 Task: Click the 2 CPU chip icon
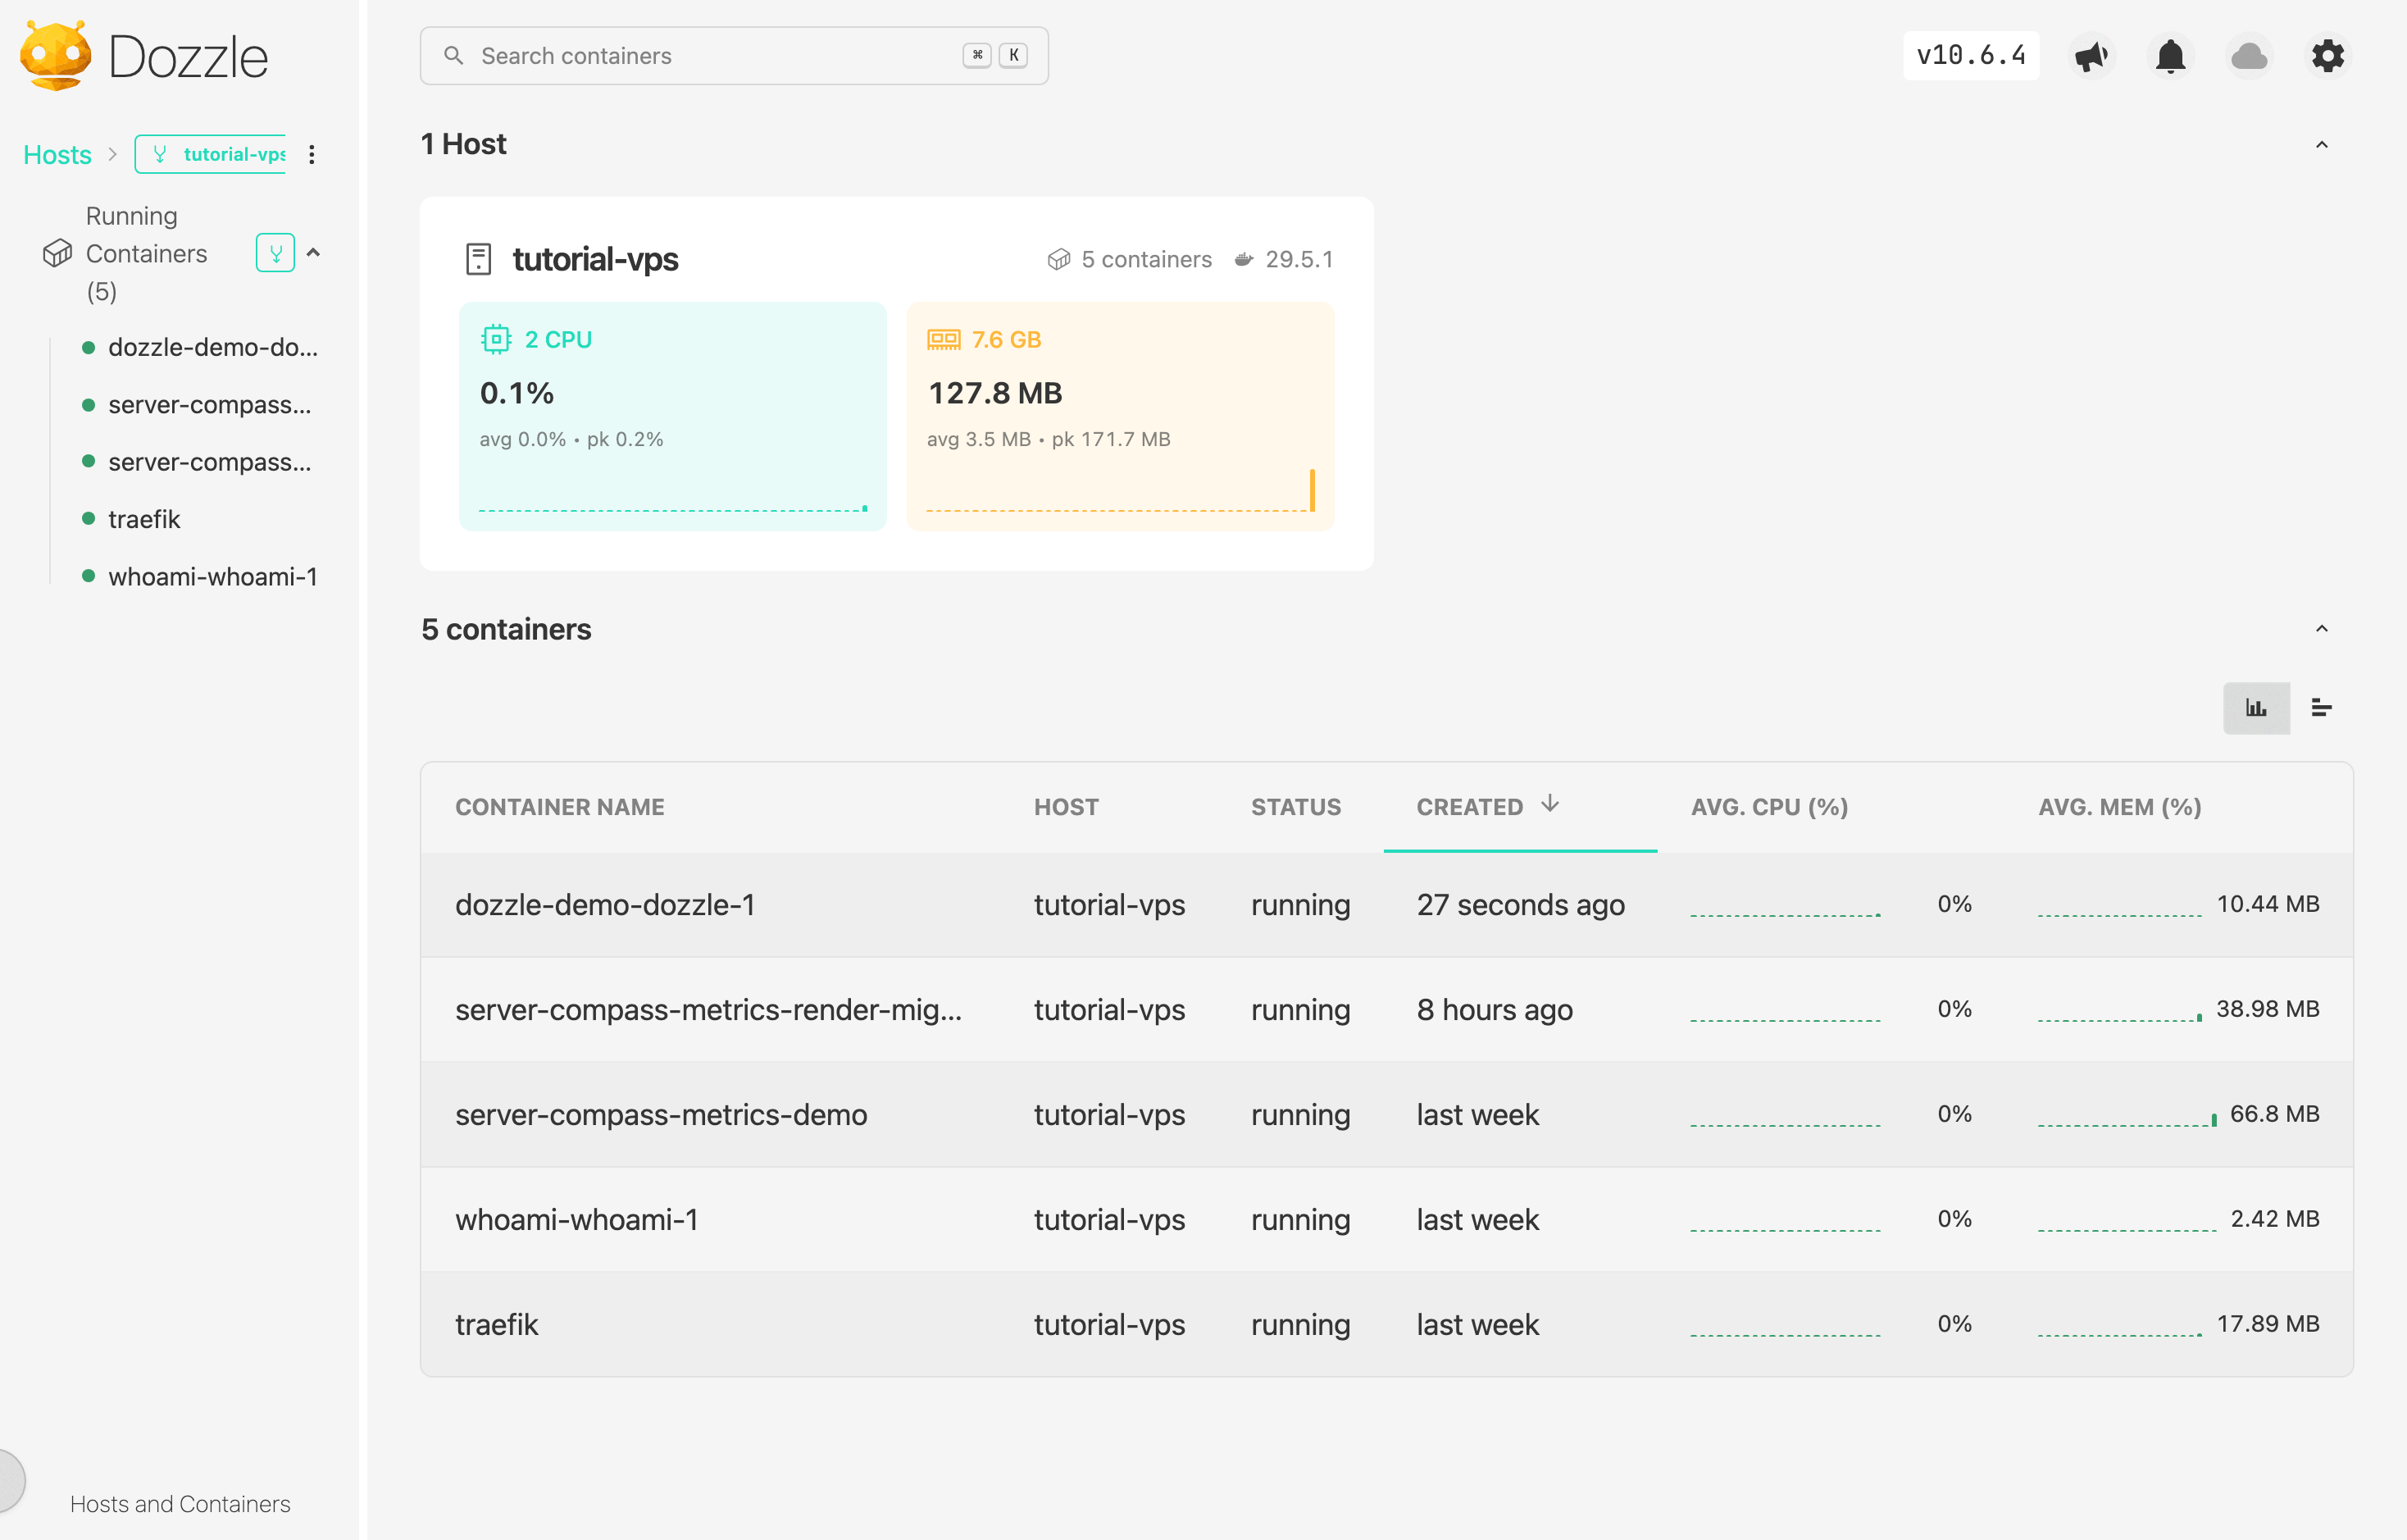click(496, 339)
